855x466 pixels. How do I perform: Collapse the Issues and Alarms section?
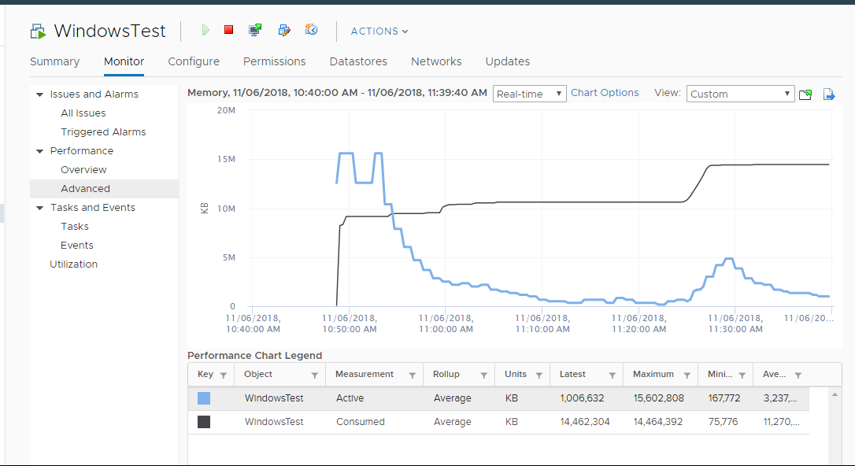click(40, 94)
